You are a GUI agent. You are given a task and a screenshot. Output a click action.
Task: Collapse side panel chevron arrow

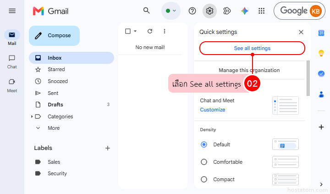coord(321,184)
